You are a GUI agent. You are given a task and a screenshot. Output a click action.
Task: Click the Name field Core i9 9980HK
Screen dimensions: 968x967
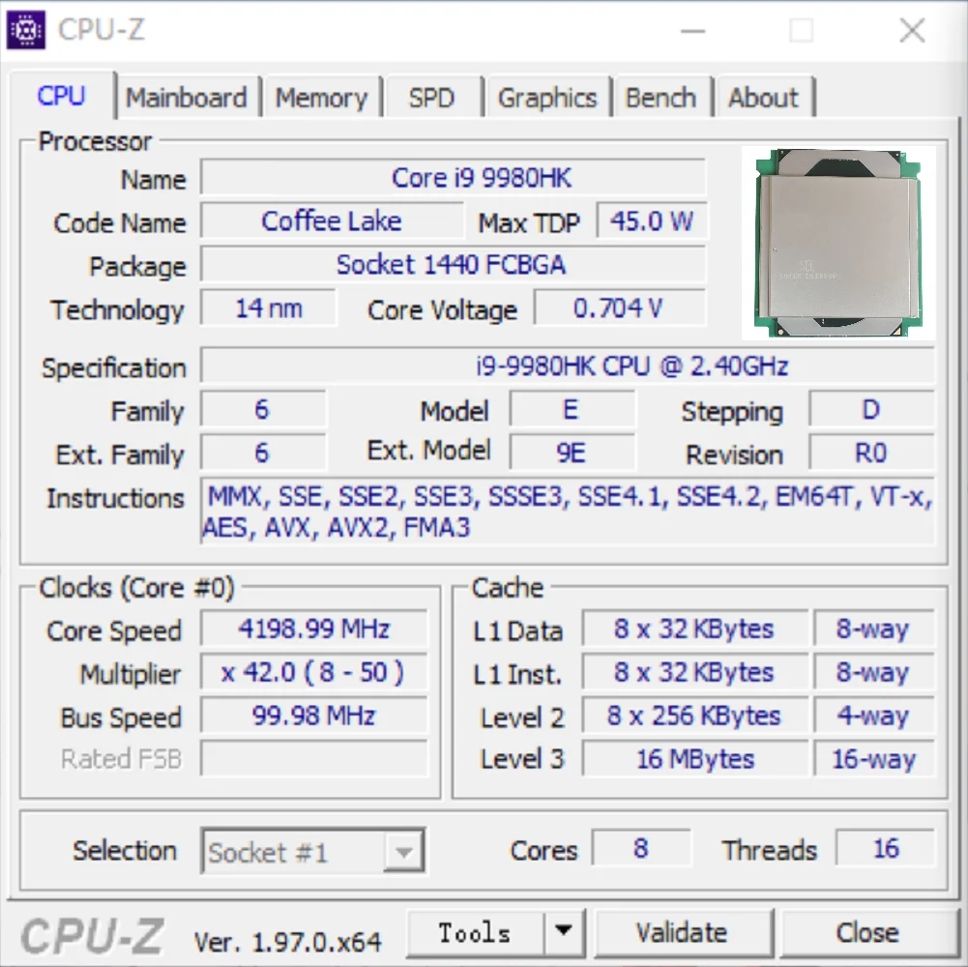(454, 178)
